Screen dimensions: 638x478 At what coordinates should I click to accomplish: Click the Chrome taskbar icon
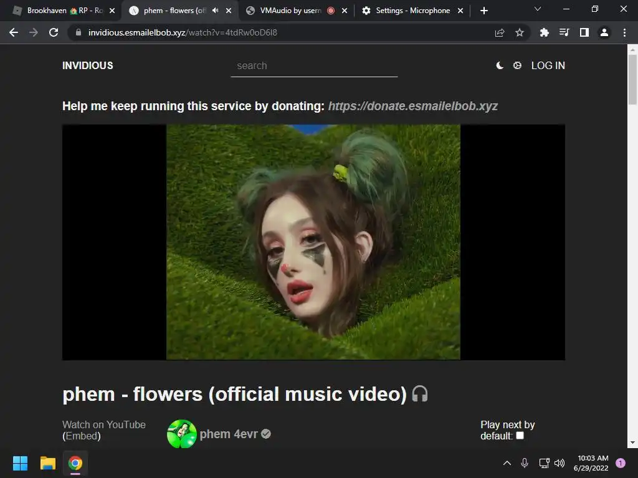click(x=75, y=463)
